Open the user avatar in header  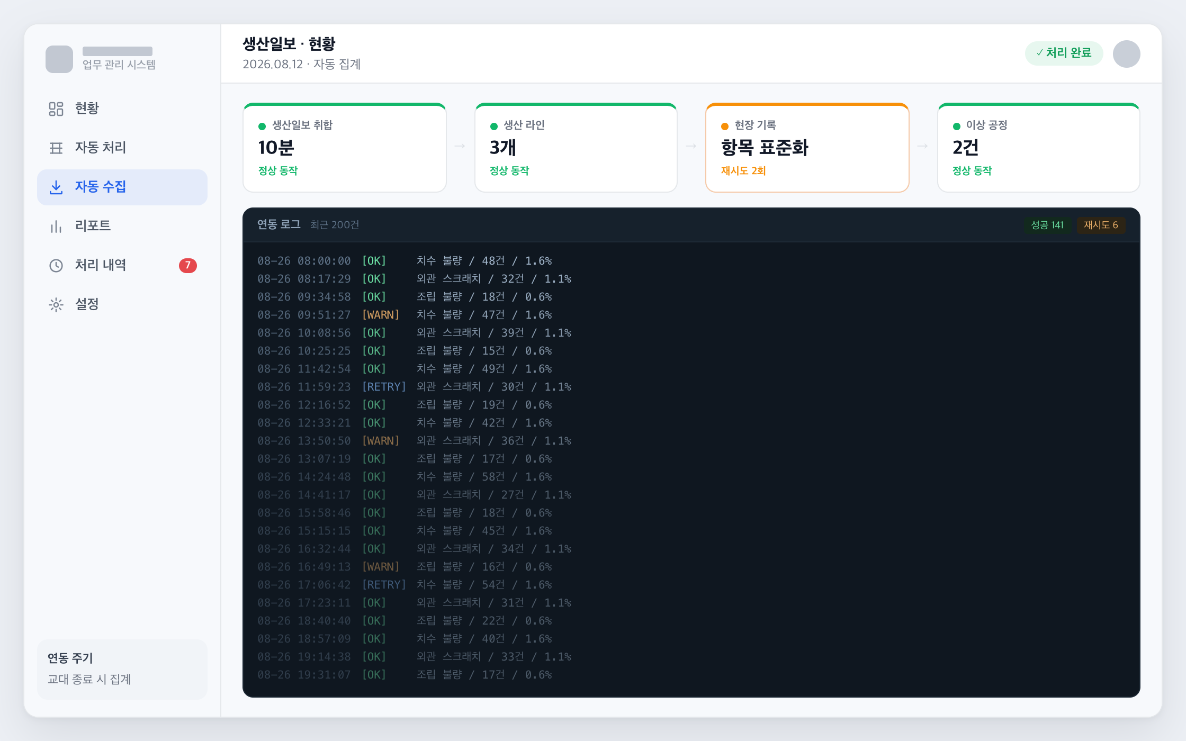click(1126, 53)
